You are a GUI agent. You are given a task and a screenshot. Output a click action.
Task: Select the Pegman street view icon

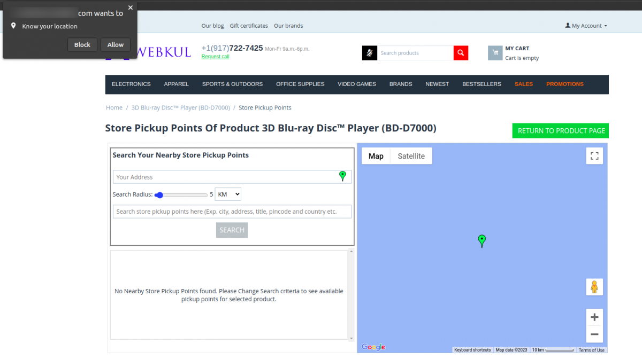pyautogui.click(x=594, y=287)
